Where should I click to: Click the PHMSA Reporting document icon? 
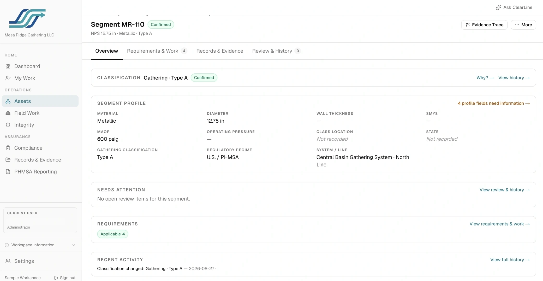pos(8,172)
